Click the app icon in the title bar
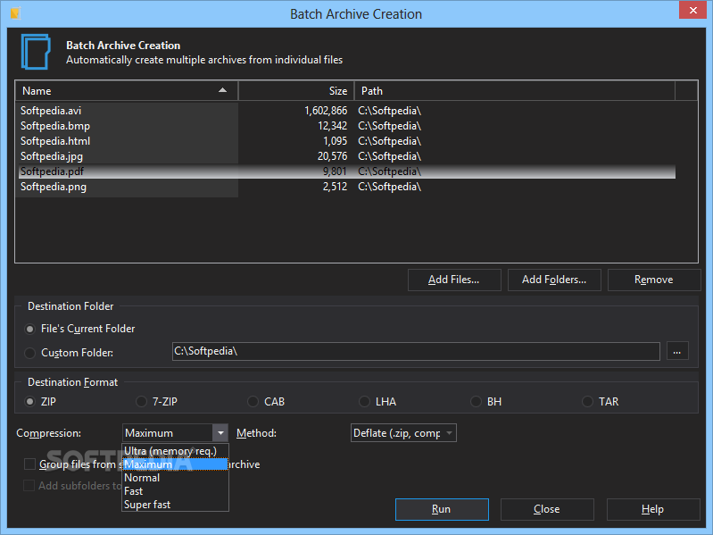 coord(16,13)
